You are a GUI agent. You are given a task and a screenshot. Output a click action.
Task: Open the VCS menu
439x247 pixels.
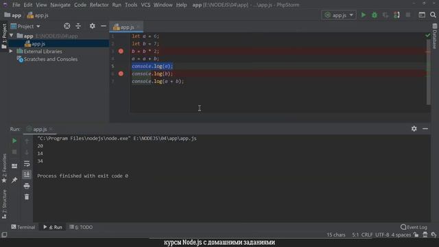click(x=145, y=5)
